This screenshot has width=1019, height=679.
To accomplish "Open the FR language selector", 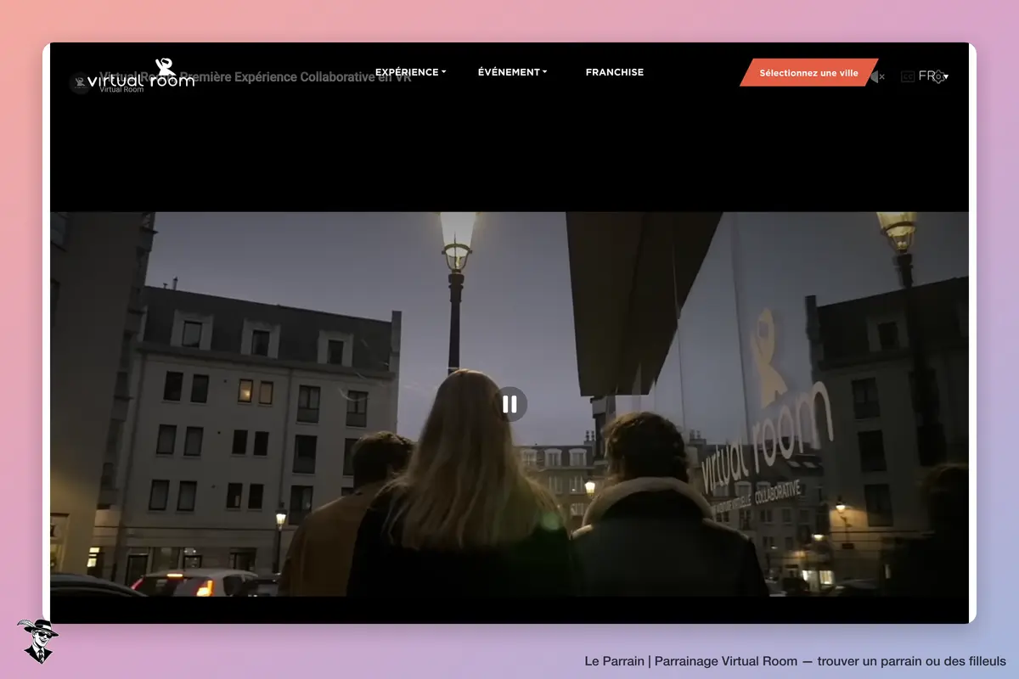I will pos(932,76).
